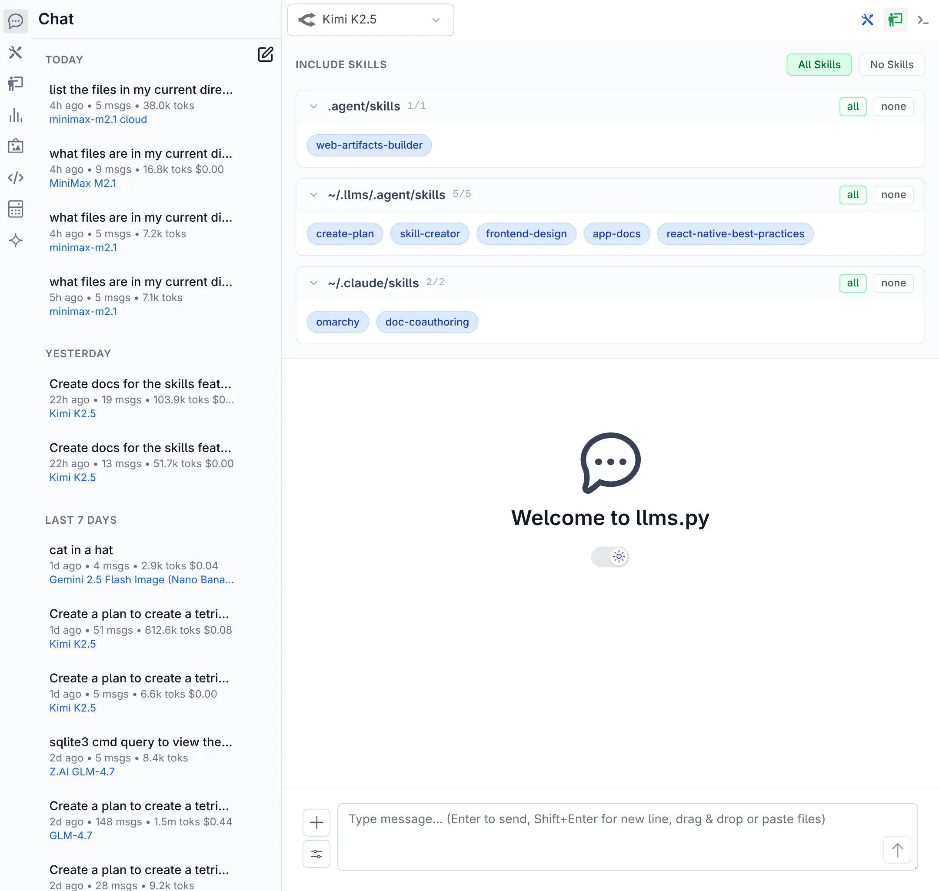The height and width of the screenshot is (891, 939).
Task: Open the analytics bar chart sidebar icon
Action: [x=16, y=115]
